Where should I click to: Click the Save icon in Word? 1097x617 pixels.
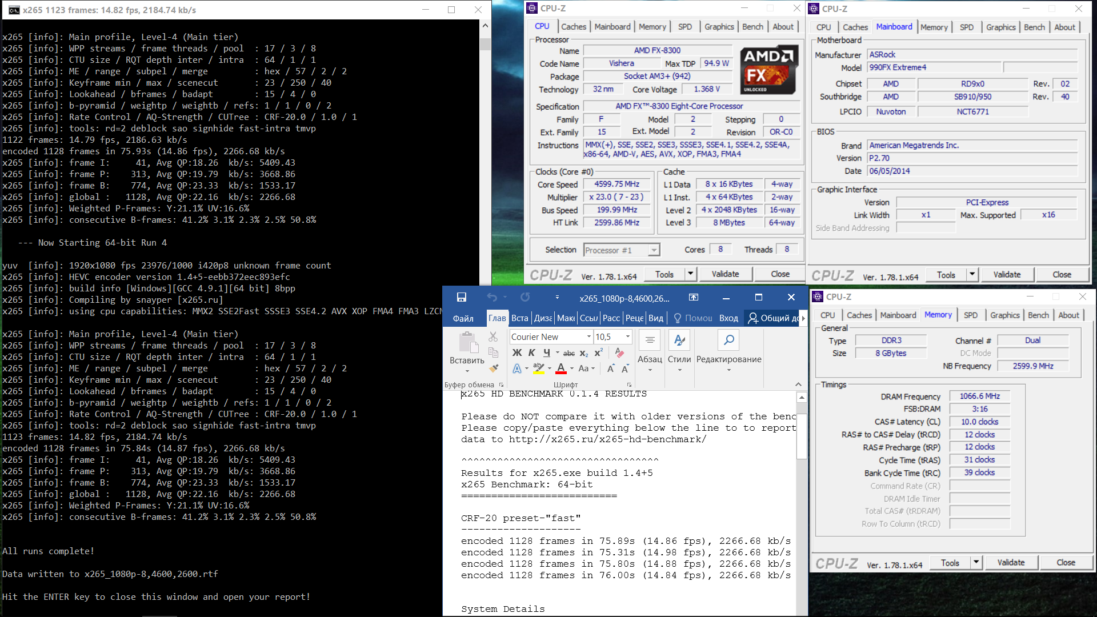click(x=462, y=297)
